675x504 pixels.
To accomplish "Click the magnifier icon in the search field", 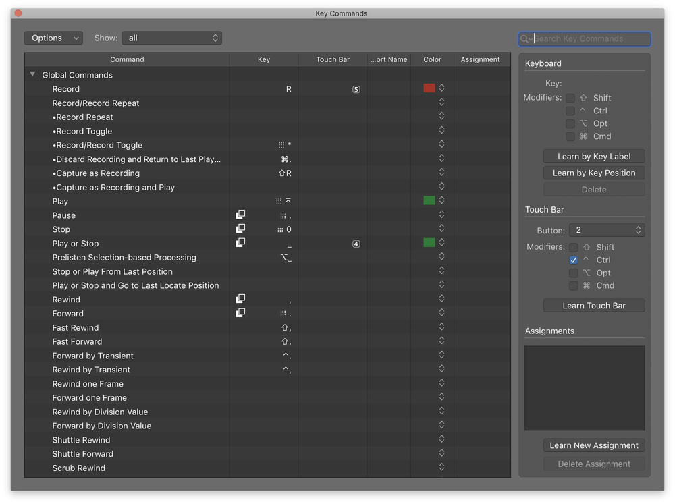I will click(525, 39).
